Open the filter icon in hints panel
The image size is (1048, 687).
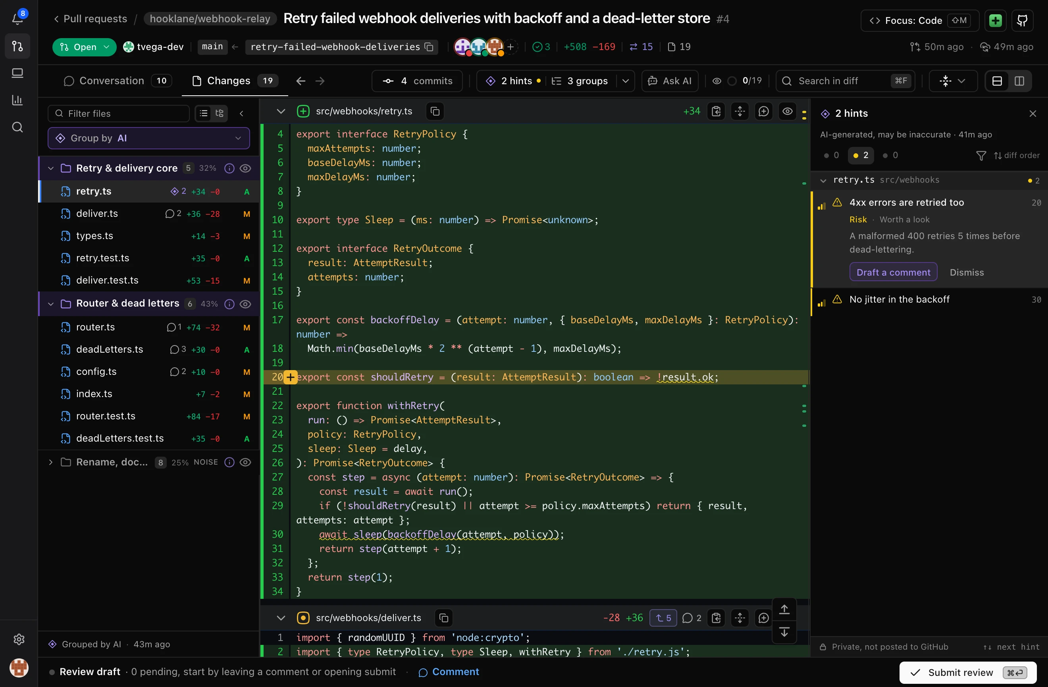[981, 155]
